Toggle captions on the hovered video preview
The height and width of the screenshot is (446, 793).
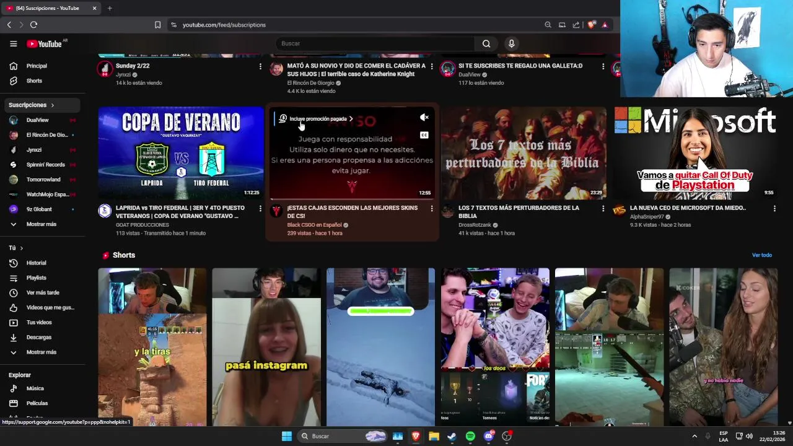click(424, 135)
